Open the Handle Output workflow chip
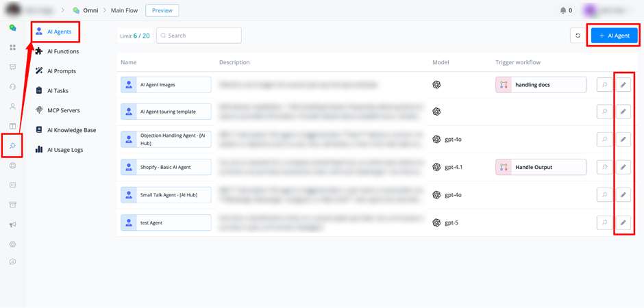 [x=541, y=167]
